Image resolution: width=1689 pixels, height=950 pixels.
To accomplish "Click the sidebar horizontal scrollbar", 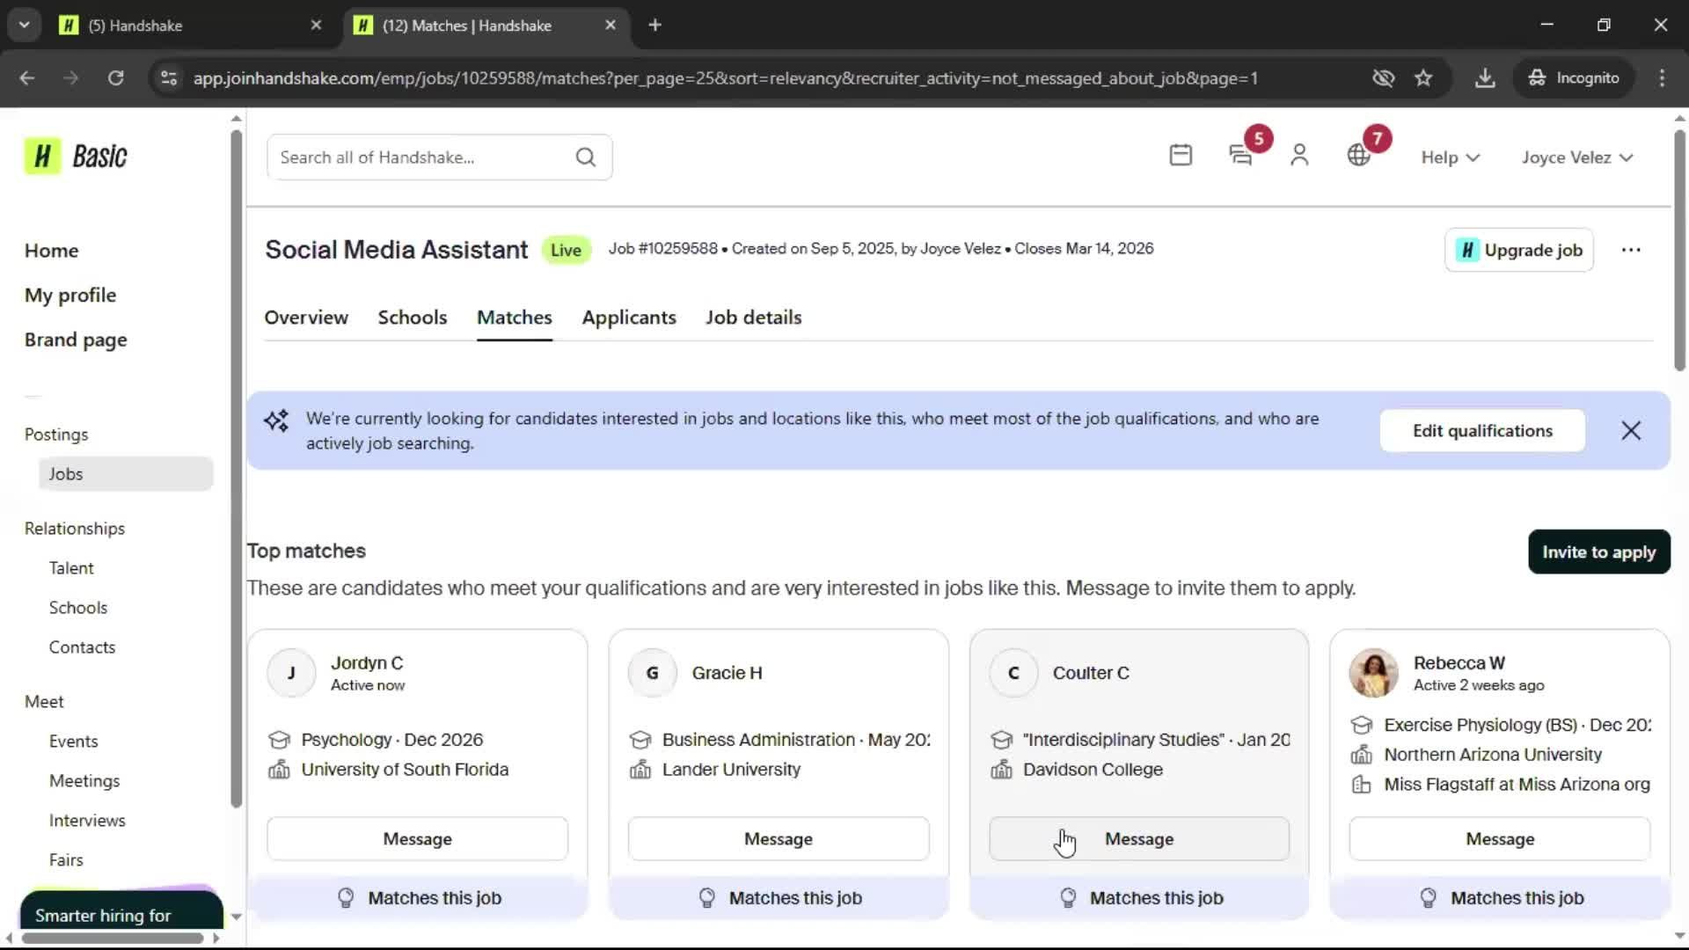I will [112, 938].
